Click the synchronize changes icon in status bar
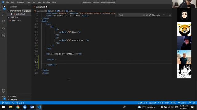The width and height of the screenshot is (197, 110). [13, 103]
